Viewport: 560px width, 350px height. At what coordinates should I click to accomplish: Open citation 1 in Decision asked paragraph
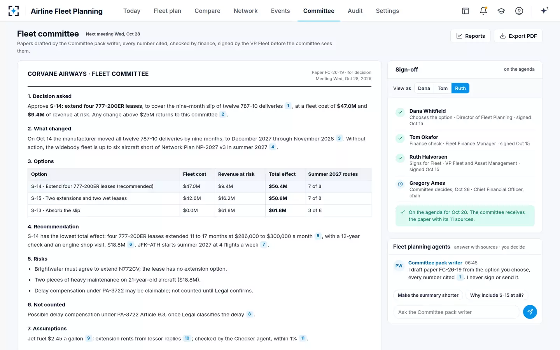pyautogui.click(x=288, y=106)
